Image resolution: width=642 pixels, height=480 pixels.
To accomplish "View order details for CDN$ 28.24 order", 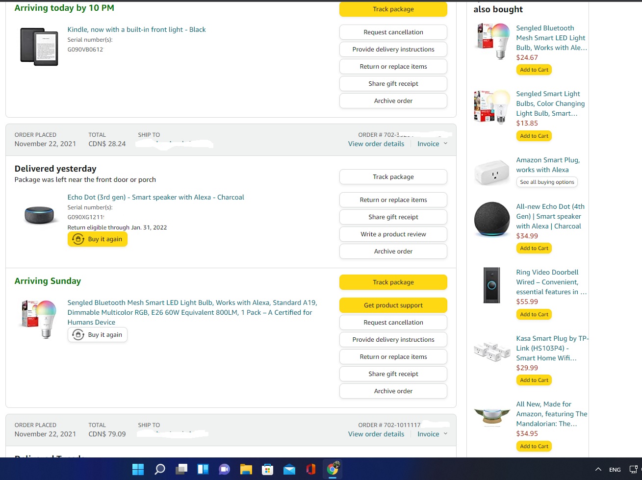I will 376,144.
